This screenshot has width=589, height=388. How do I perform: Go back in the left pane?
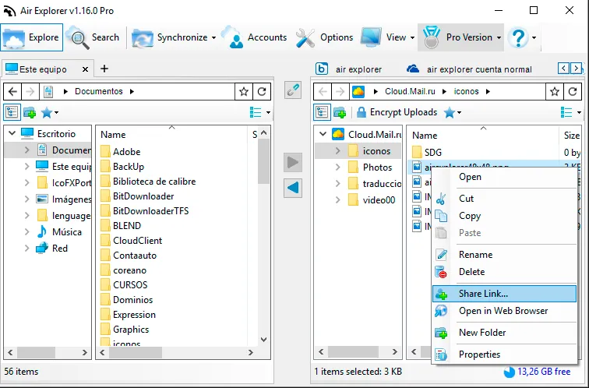[x=12, y=91]
